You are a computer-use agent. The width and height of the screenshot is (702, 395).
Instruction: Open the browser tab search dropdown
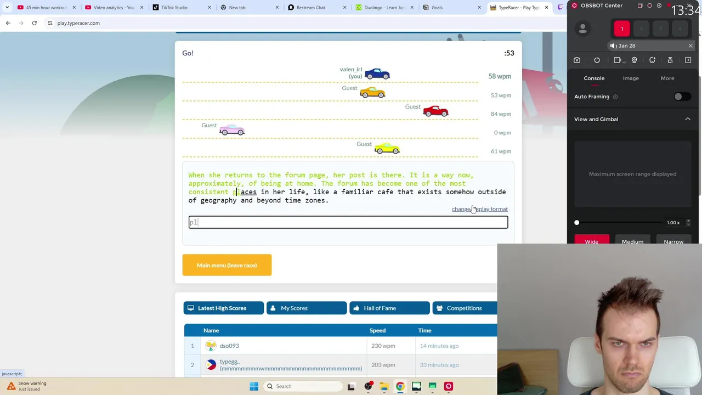click(x=7, y=8)
